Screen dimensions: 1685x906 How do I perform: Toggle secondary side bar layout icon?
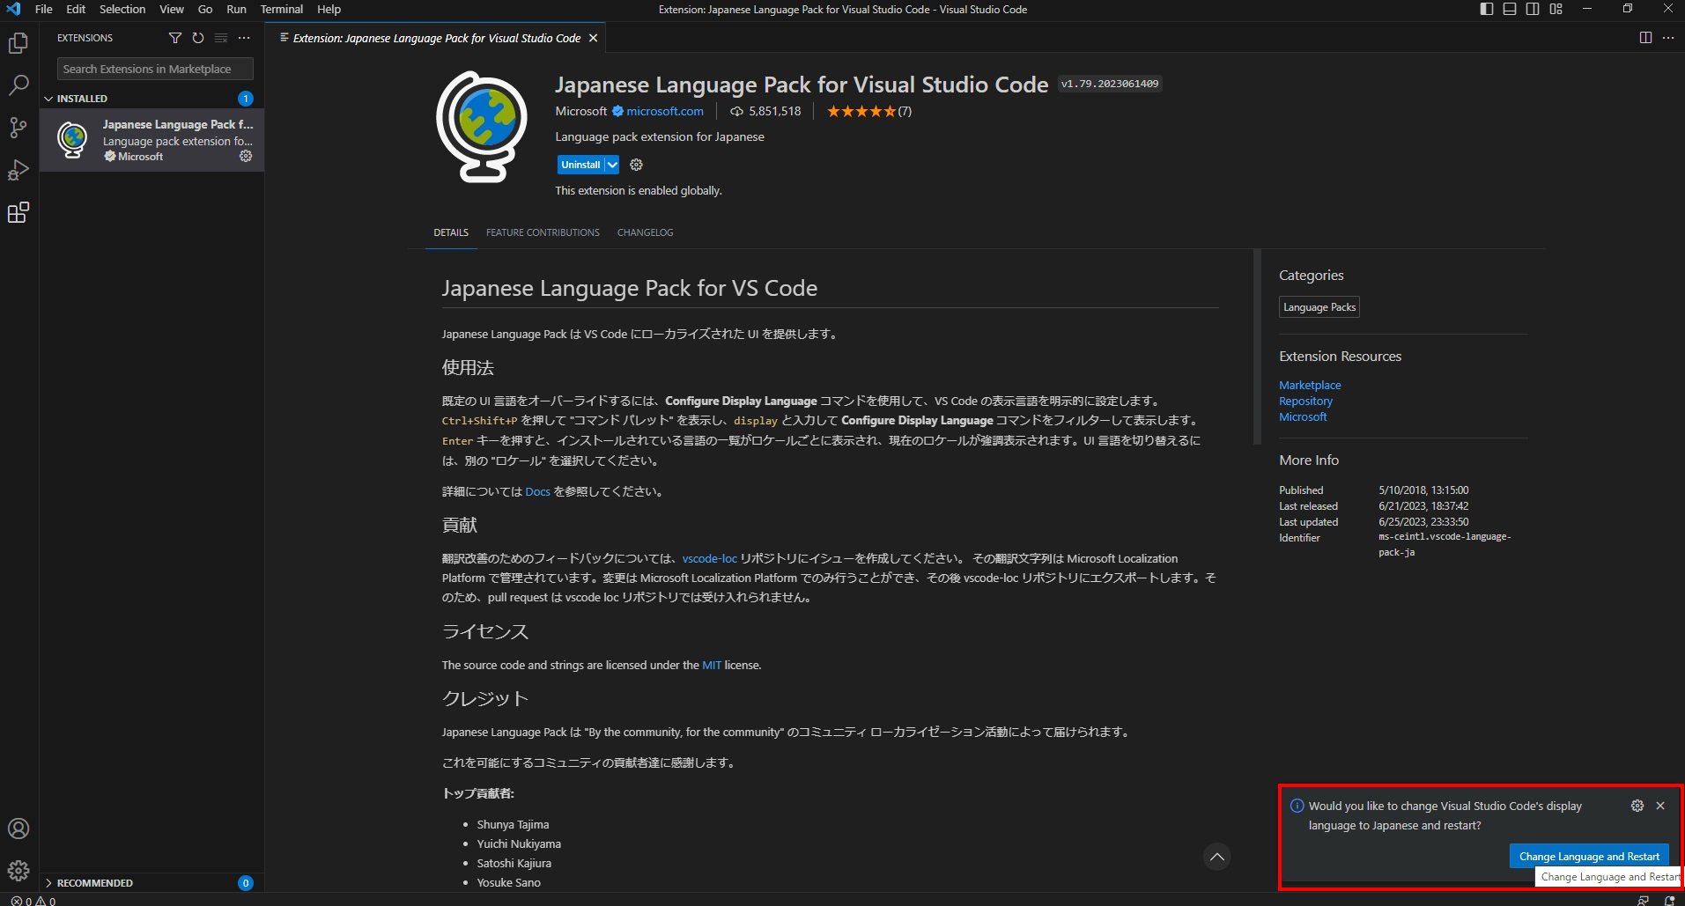[x=1533, y=9]
